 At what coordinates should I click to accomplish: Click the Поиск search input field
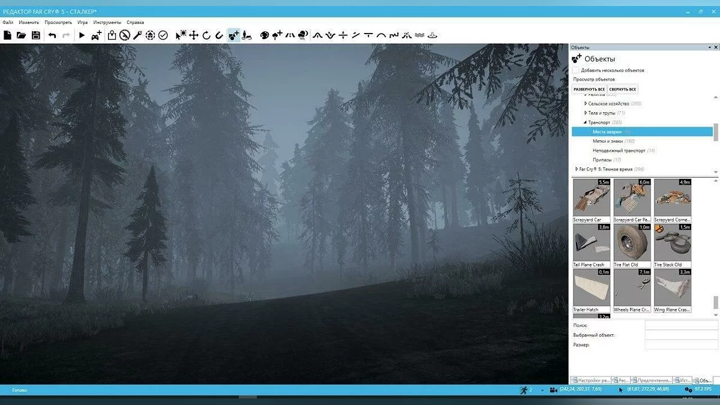680,325
